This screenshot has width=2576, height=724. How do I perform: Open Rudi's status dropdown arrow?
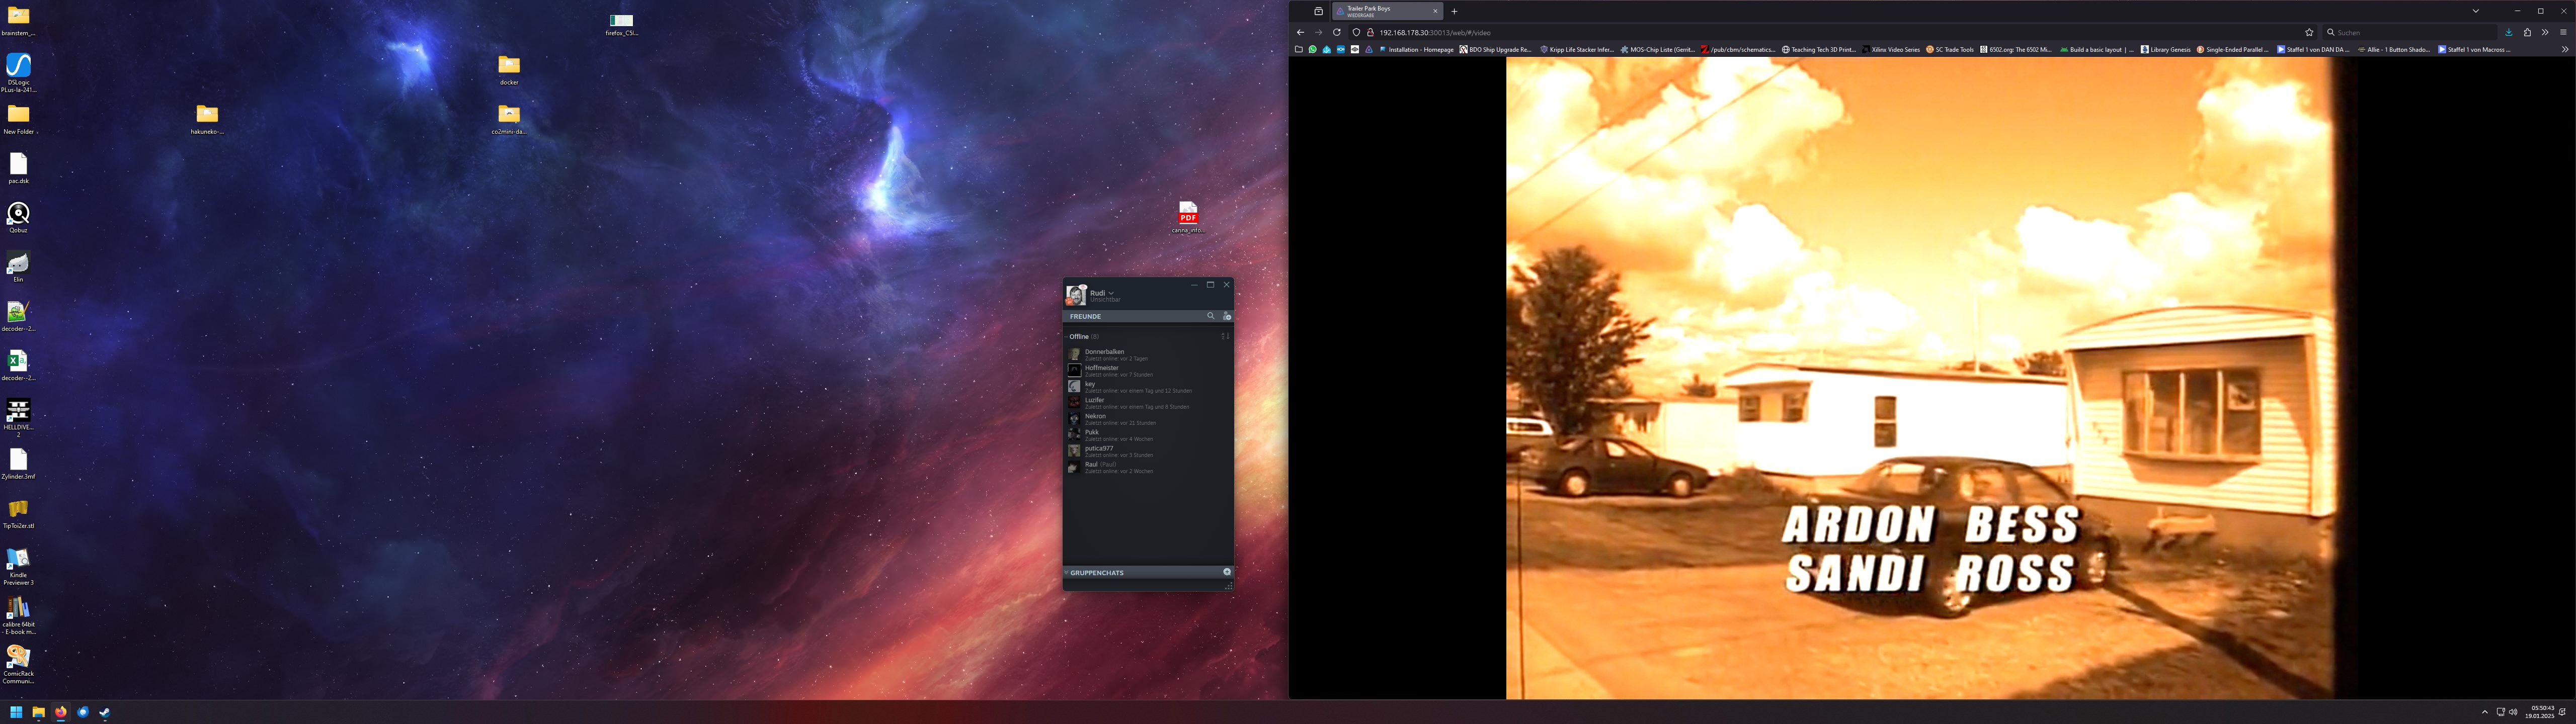pos(1111,293)
